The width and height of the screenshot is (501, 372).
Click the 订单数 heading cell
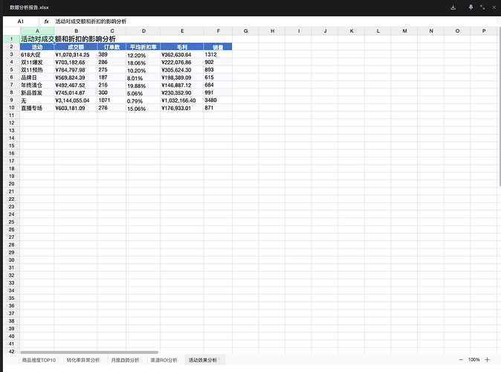point(111,47)
